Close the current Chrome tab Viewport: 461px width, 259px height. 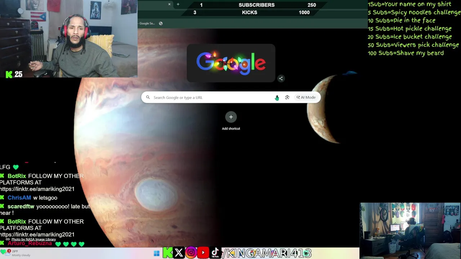pyautogui.click(x=169, y=4)
